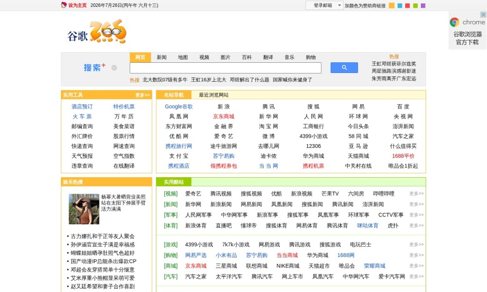Open the 火车票 tool link
487x292 pixels.
(82, 116)
